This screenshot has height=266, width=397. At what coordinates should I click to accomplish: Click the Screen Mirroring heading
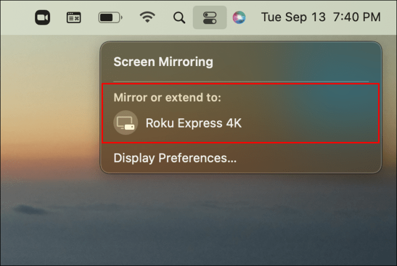(163, 62)
